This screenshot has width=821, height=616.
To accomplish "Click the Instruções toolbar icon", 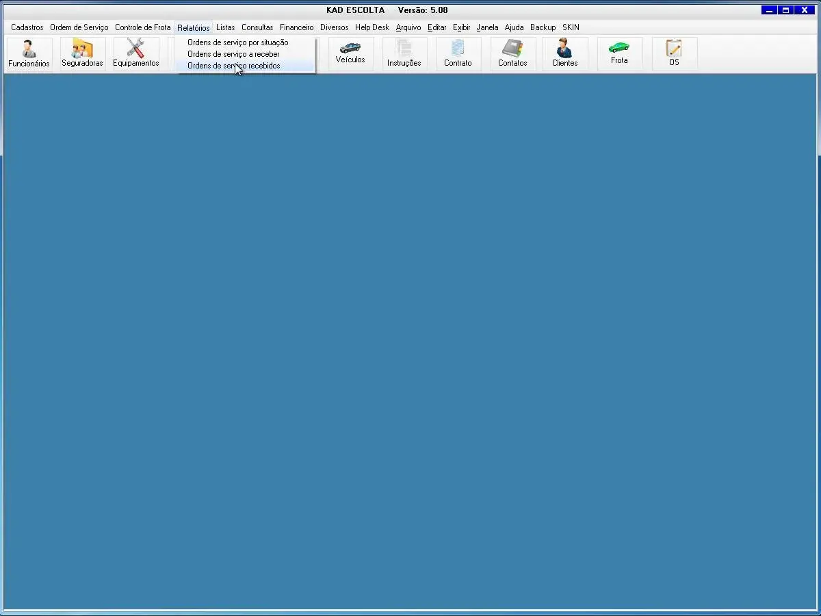I will [404, 53].
